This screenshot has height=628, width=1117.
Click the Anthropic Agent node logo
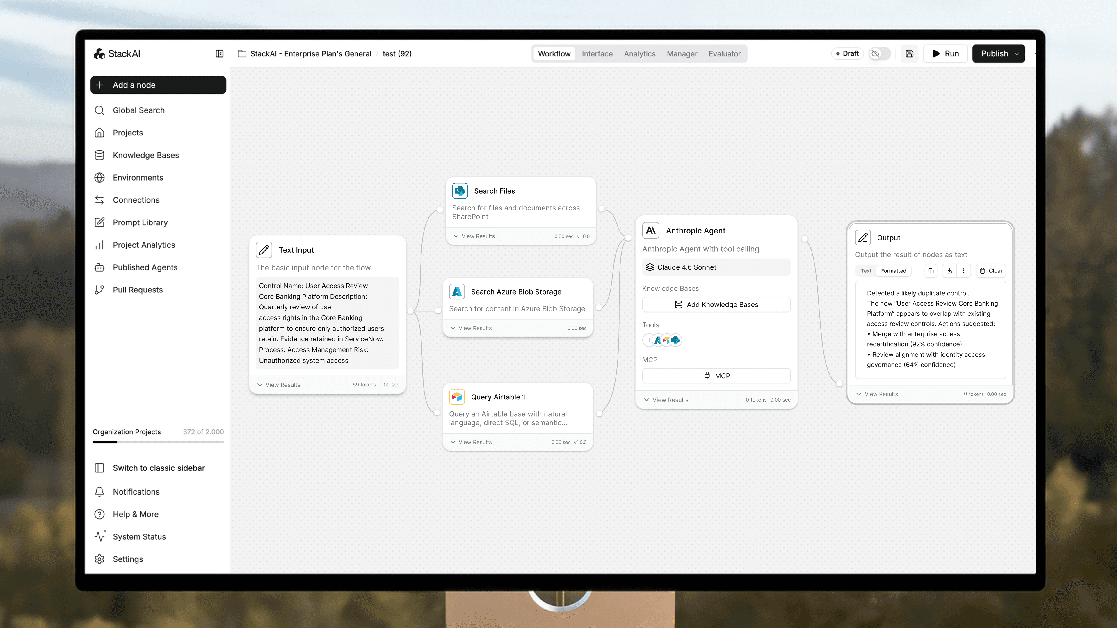point(650,231)
